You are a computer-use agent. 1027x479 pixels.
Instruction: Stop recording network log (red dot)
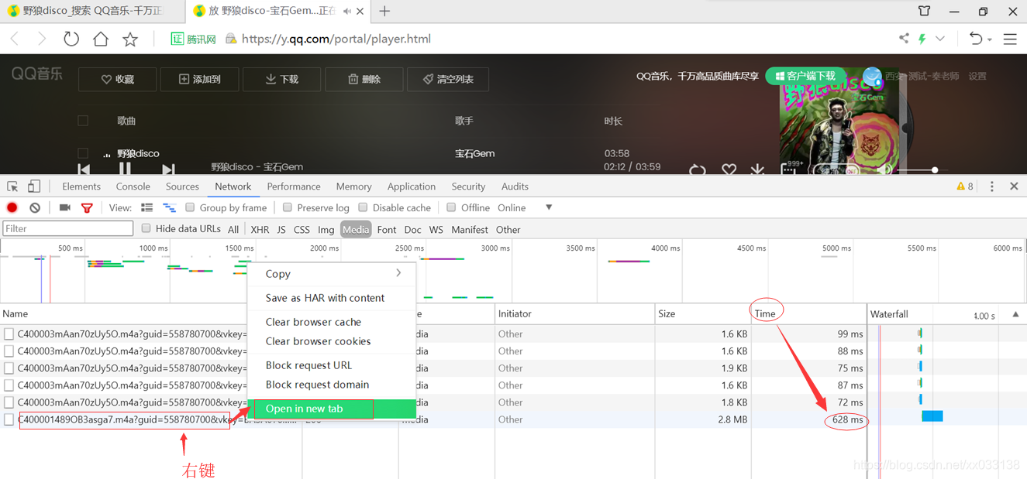pyautogui.click(x=12, y=207)
